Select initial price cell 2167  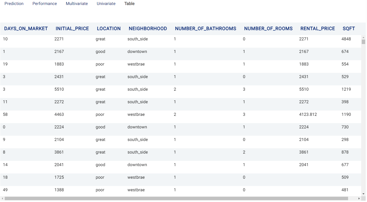click(59, 52)
